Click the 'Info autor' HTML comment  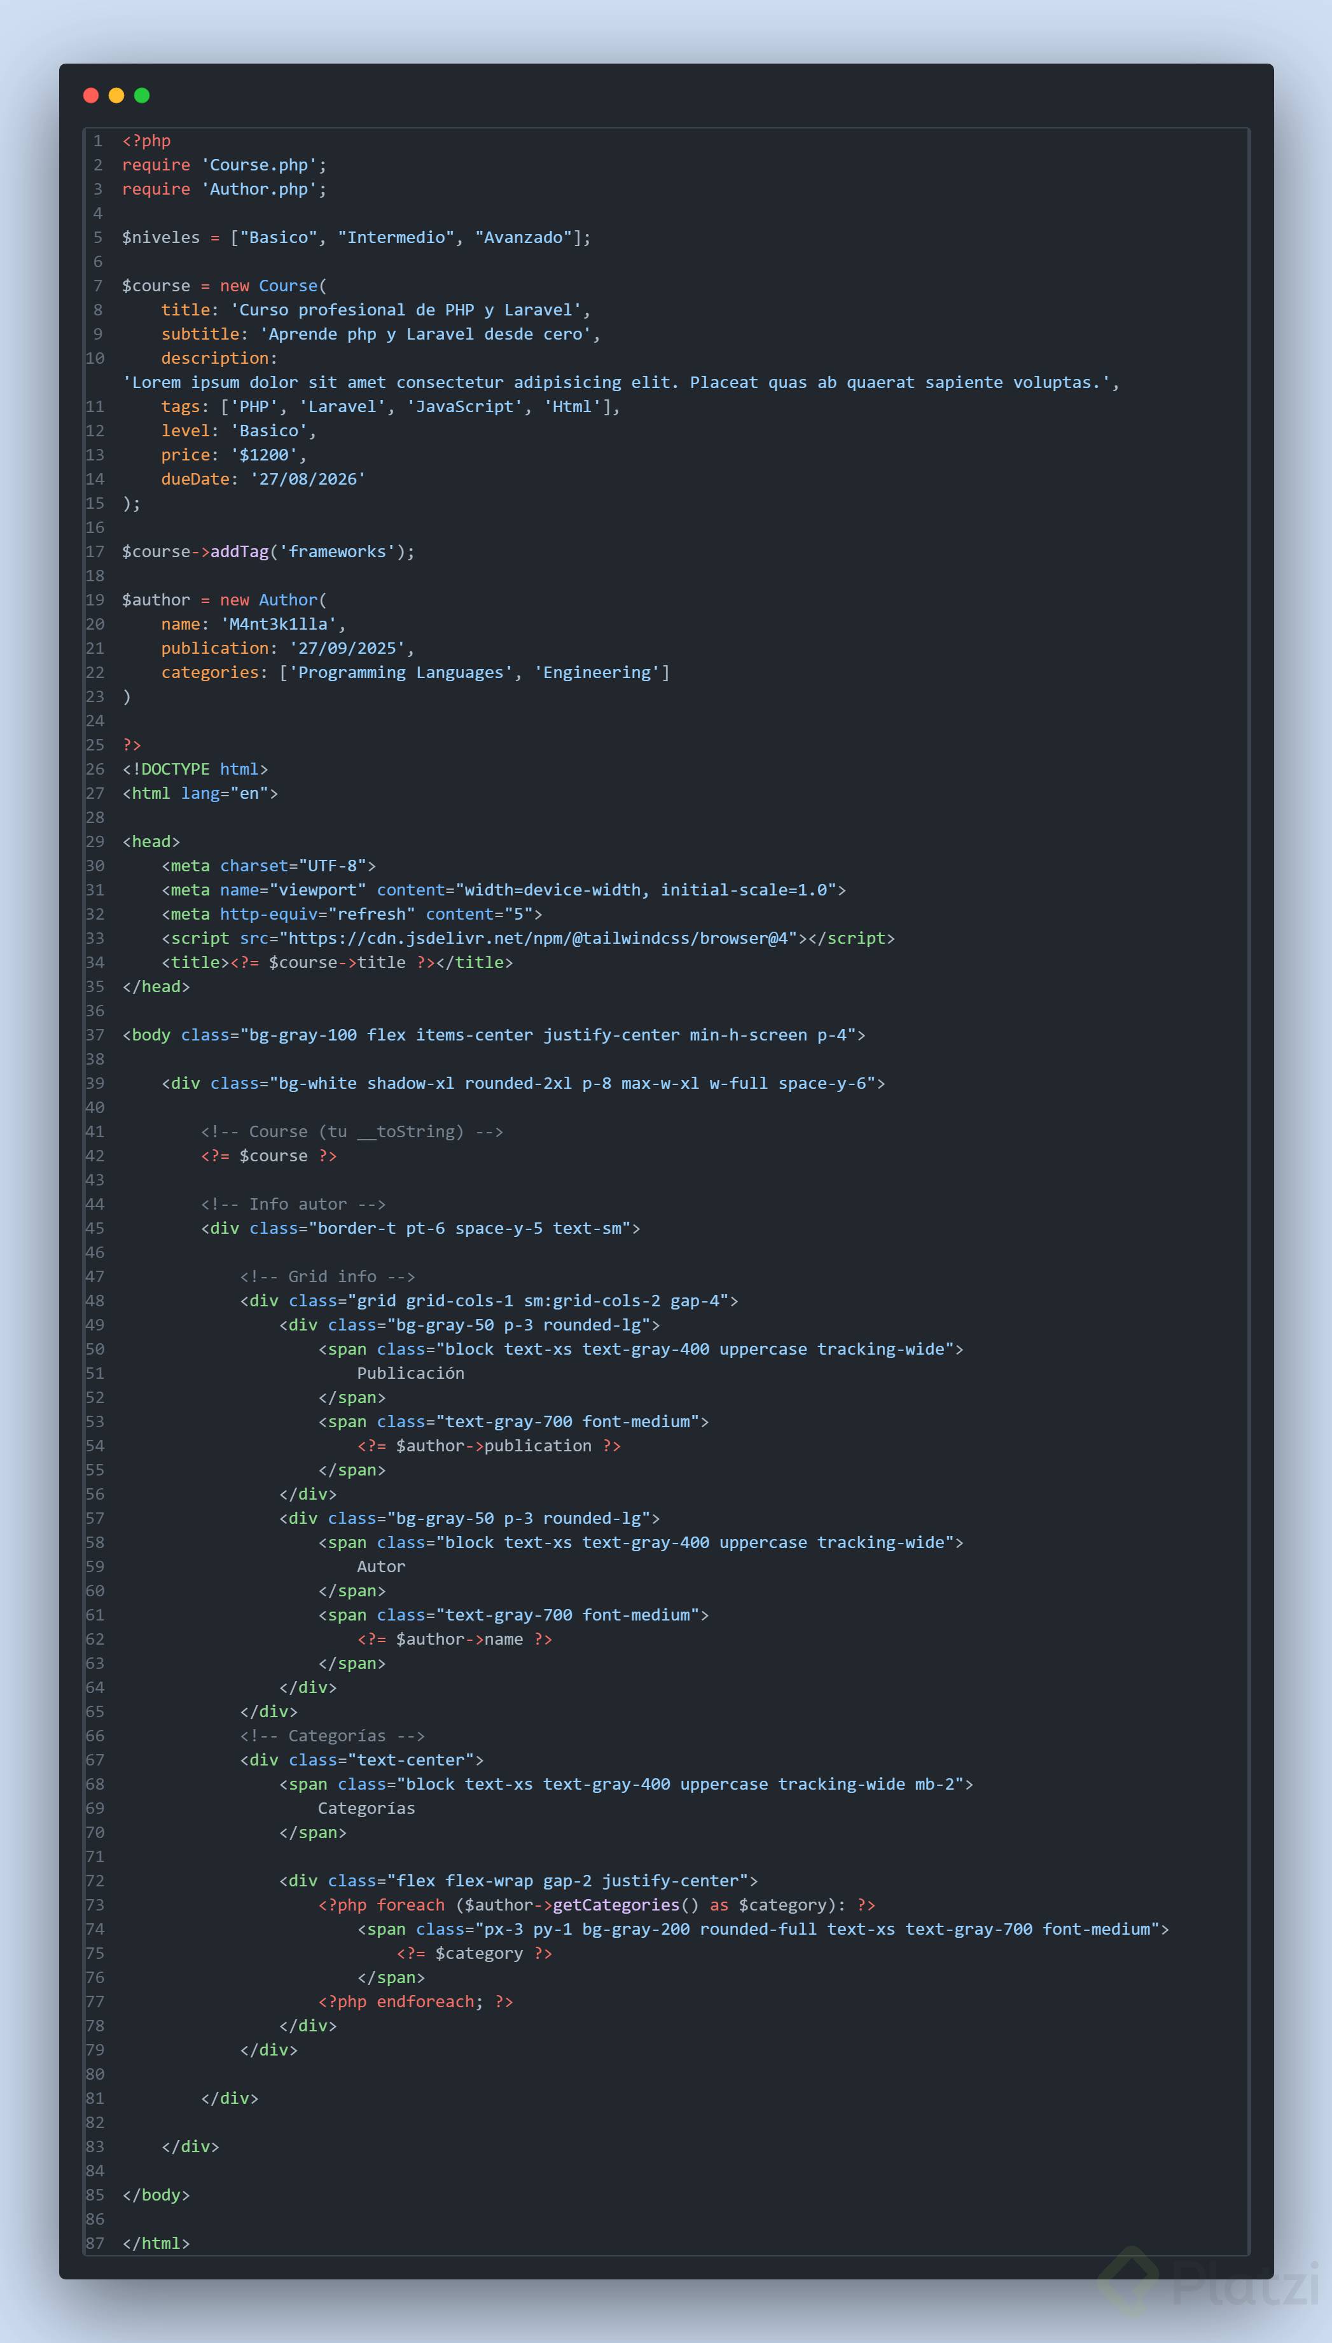click(293, 1205)
